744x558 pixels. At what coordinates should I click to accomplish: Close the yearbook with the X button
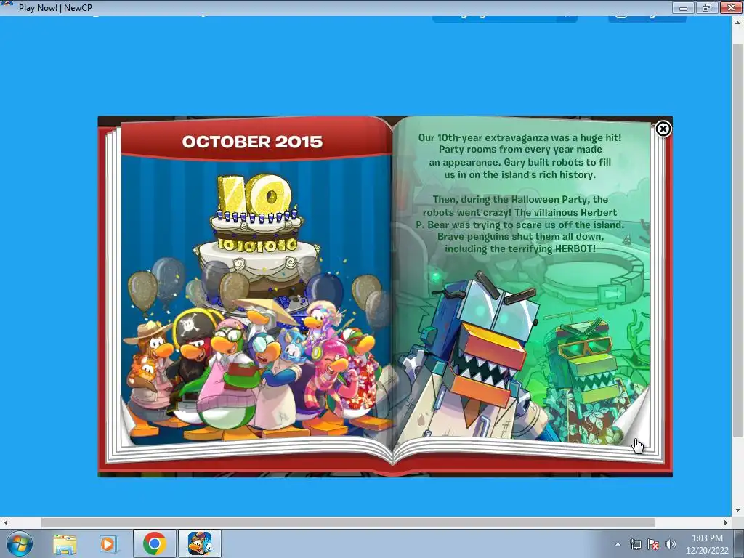pos(663,129)
